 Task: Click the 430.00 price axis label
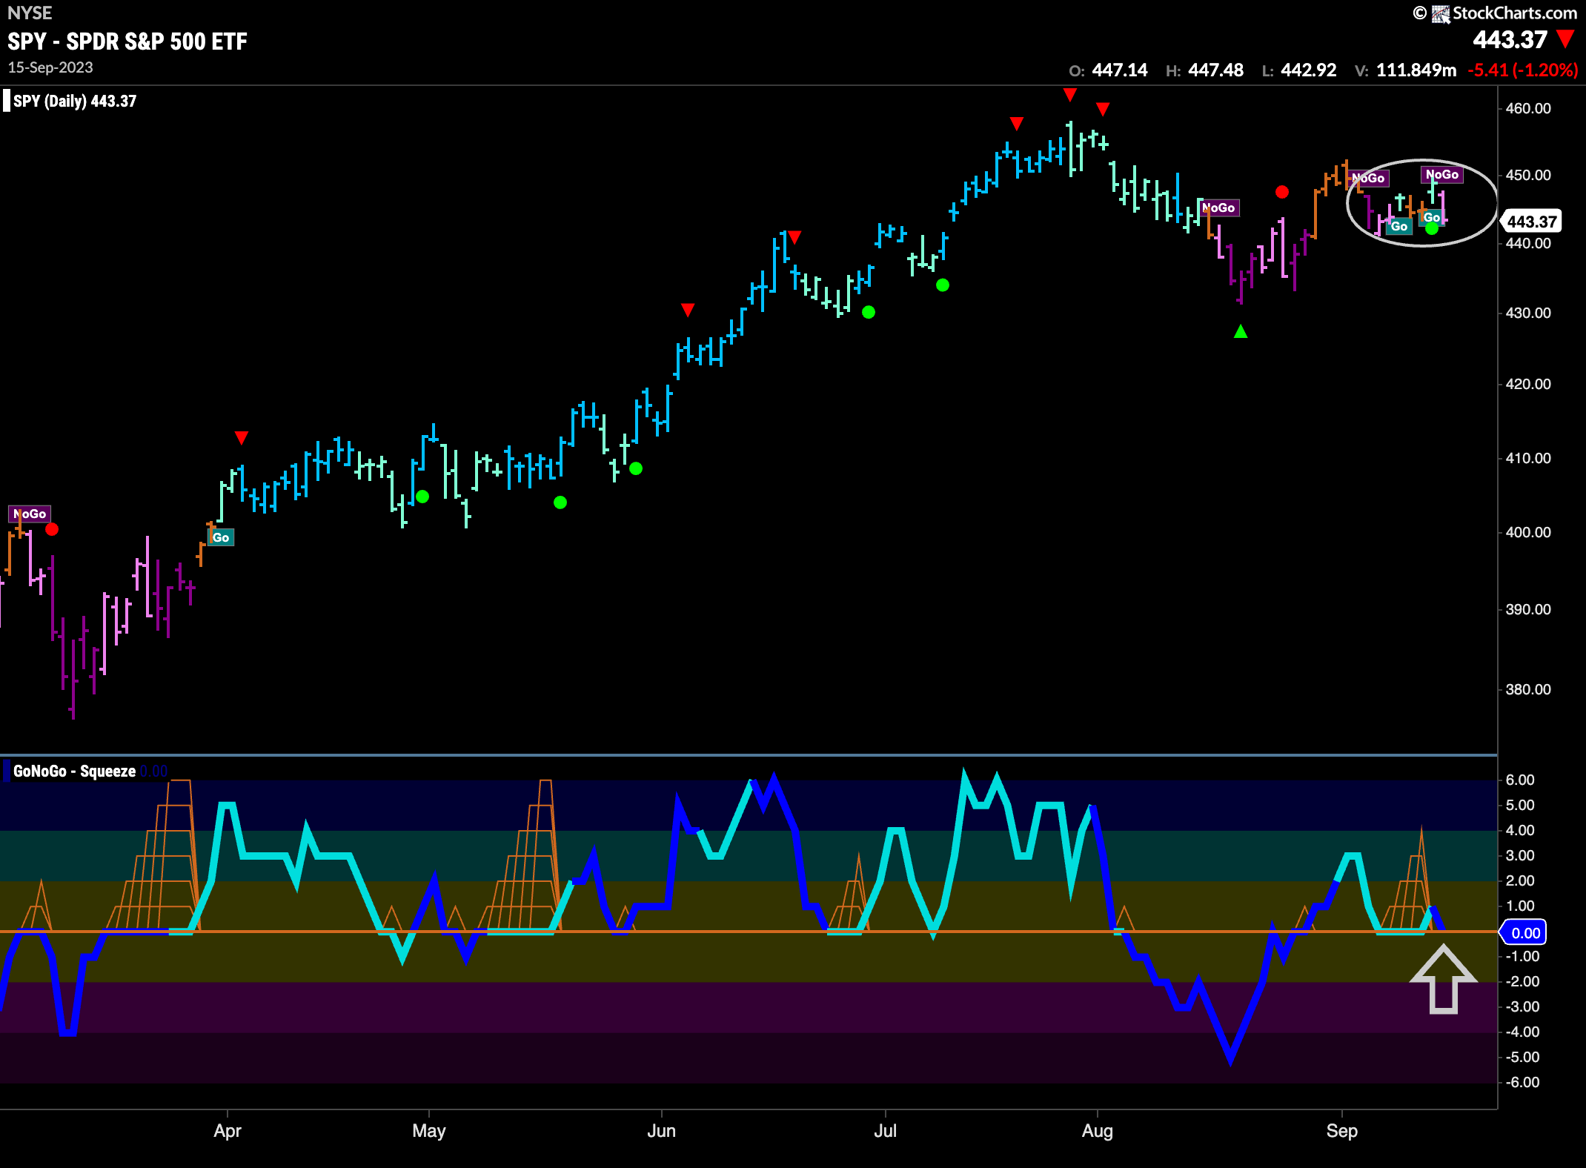click(x=1528, y=313)
